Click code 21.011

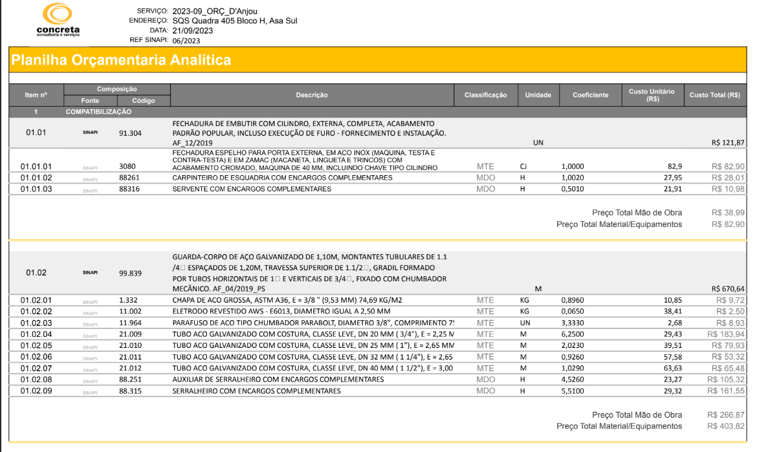click(130, 357)
